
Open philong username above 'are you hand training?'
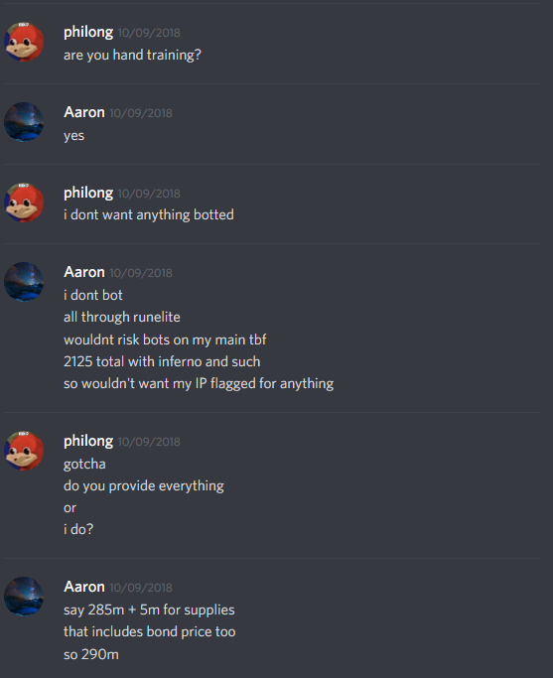click(88, 33)
